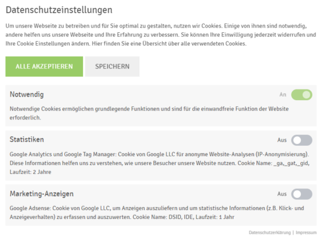Open the Datenschutzerklärung link
Image resolution: width=322 pixels, height=240 pixels.
pyautogui.click(x=270, y=232)
